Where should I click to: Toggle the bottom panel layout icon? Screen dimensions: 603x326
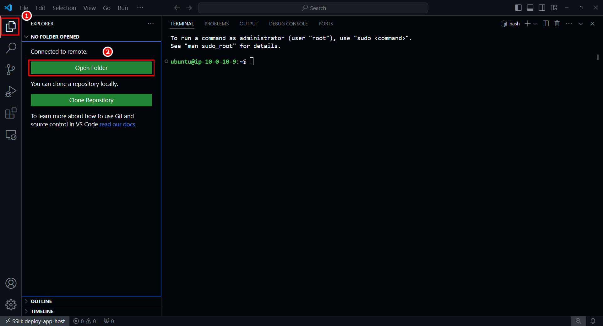tap(530, 8)
